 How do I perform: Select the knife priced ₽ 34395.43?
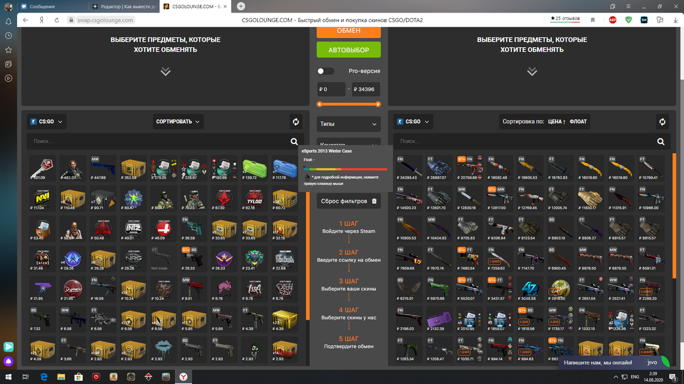(x=409, y=168)
